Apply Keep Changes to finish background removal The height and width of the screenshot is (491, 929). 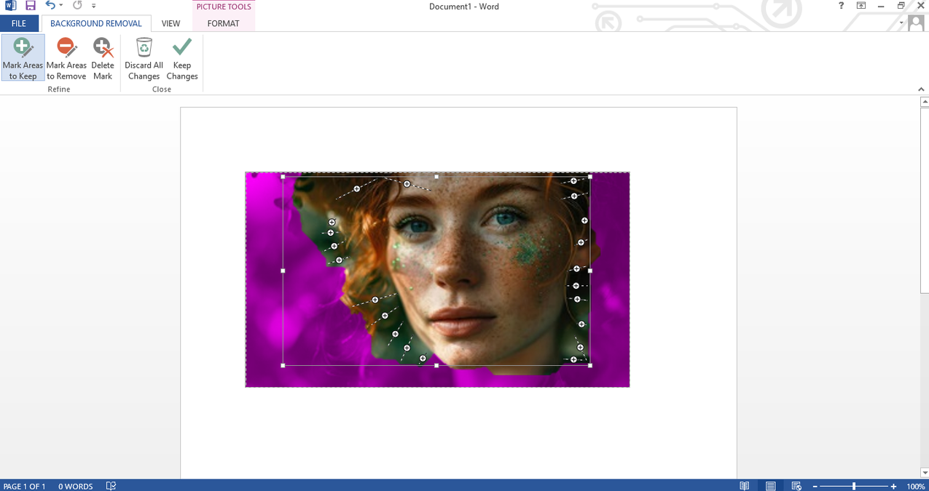[181, 58]
